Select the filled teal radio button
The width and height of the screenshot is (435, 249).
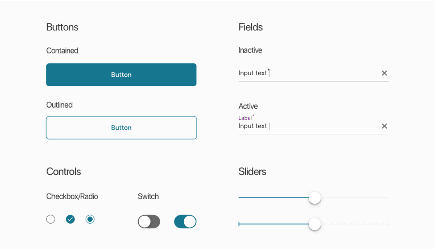(x=90, y=219)
